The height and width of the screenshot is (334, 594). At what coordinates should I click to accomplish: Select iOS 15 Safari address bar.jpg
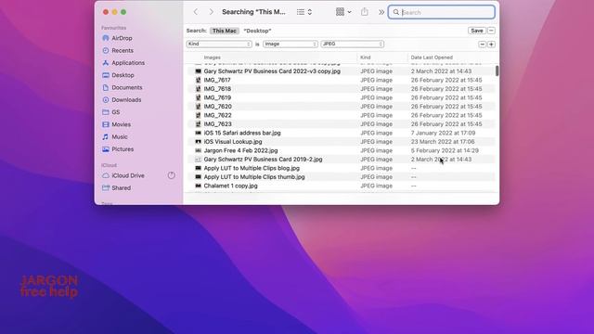point(341,133)
